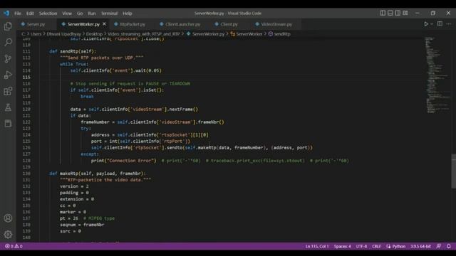
Task: Open the Manage gear icon
Action: pos(8,234)
